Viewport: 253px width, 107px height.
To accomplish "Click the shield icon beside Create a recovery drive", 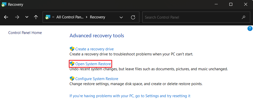I will pyautogui.click(x=72, y=49).
